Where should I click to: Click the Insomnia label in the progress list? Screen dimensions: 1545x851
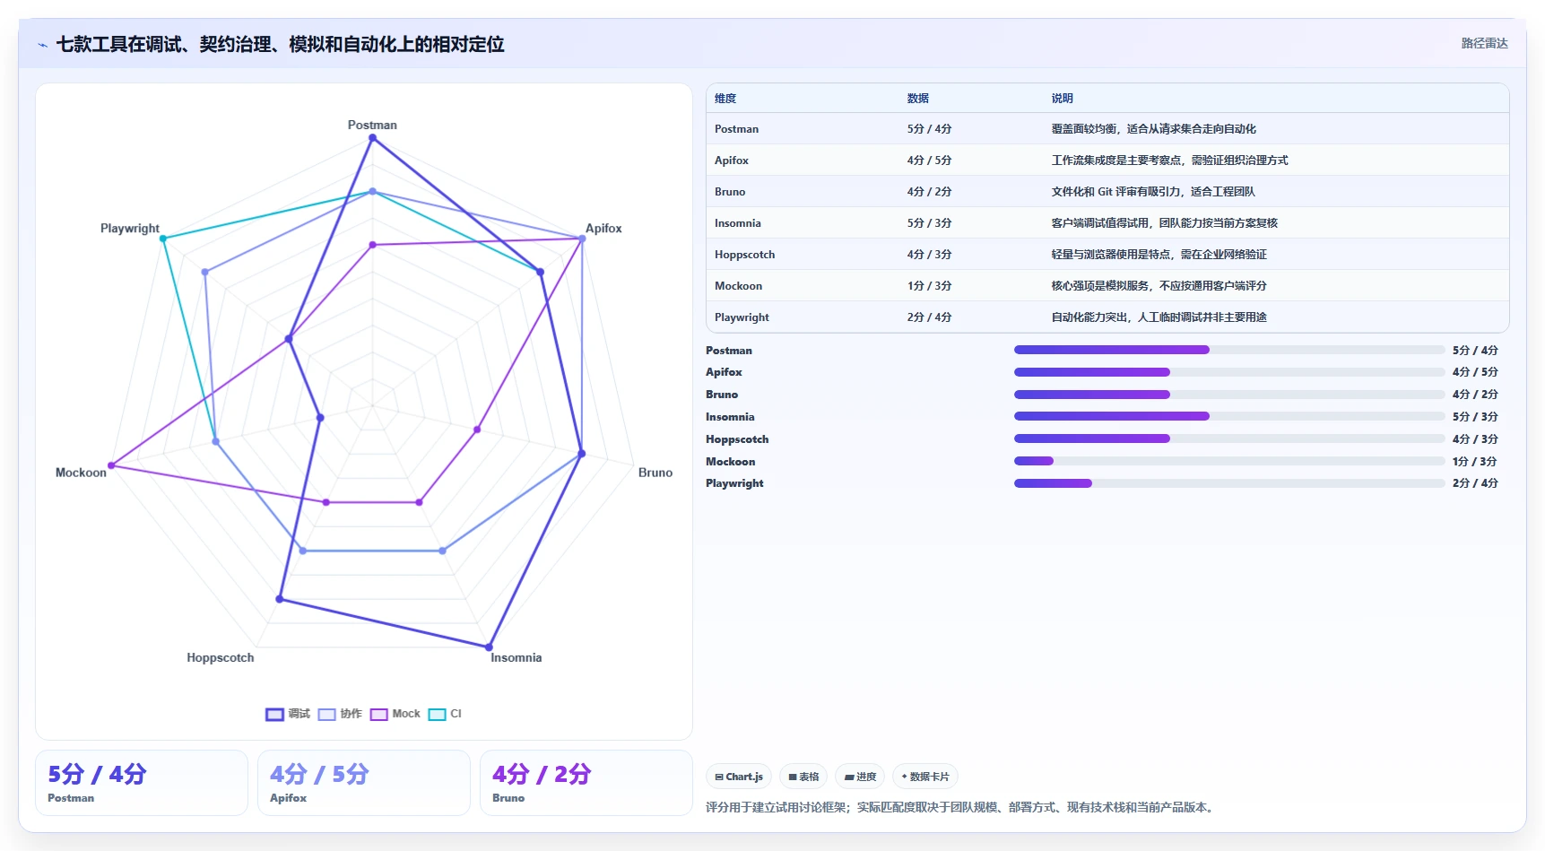730,417
